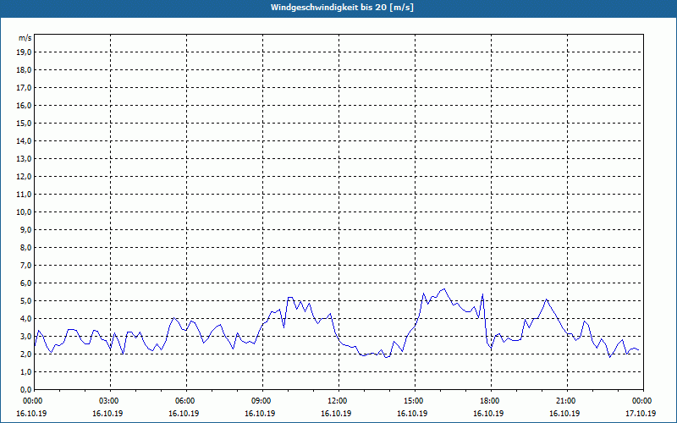Click the 4,0 y-axis label
The image size is (677, 423).
pyautogui.click(x=26, y=319)
